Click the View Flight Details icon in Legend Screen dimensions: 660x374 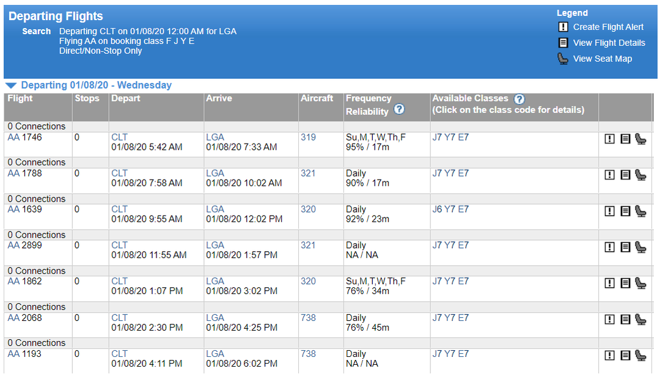(x=563, y=42)
